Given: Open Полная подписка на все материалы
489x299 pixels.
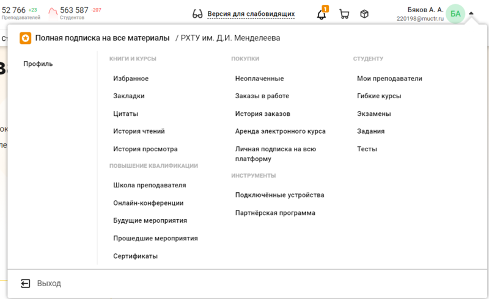Looking at the screenshot, I should 102,38.
